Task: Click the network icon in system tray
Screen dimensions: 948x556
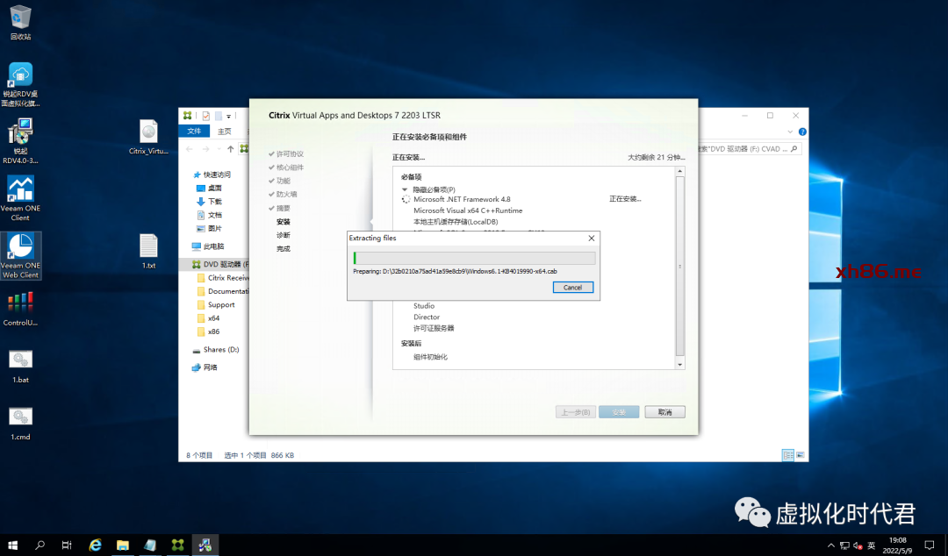Action: (x=844, y=545)
